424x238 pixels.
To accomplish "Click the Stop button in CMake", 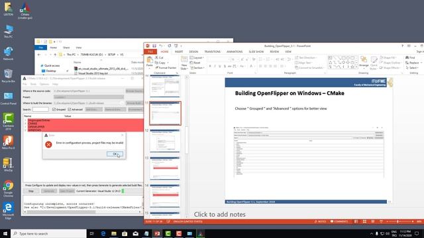I will point(31,191).
